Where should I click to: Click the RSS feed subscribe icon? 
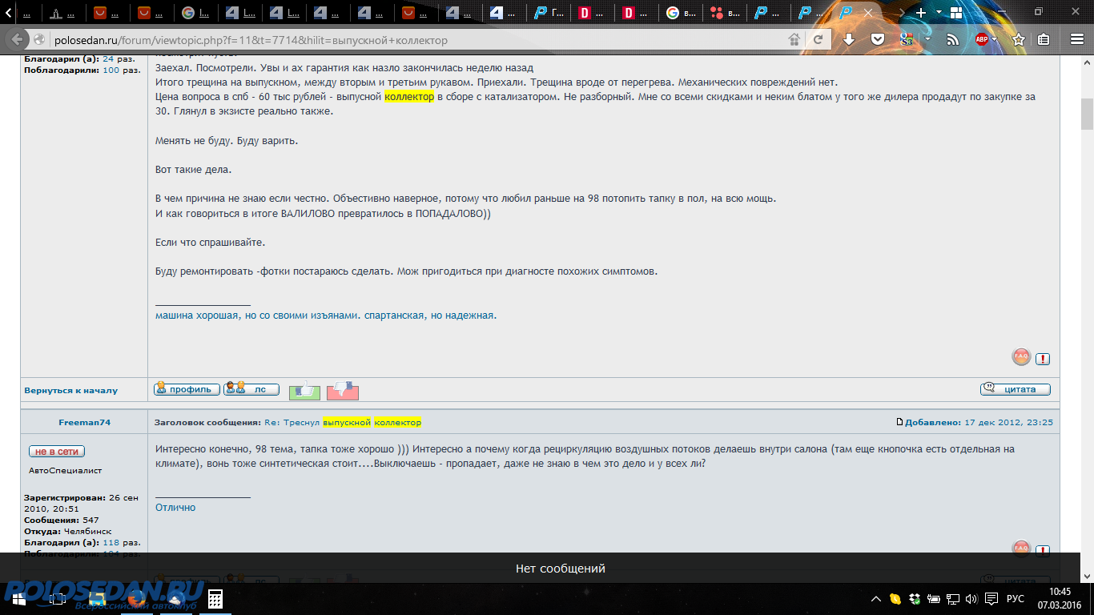(952, 39)
